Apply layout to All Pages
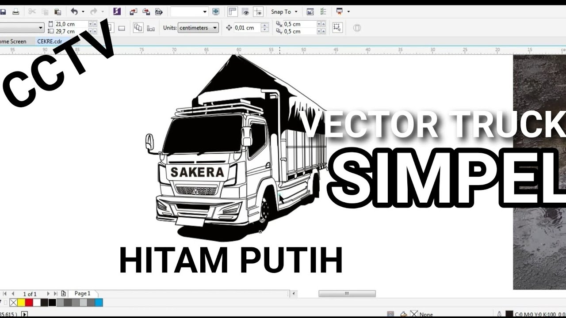 138,27
